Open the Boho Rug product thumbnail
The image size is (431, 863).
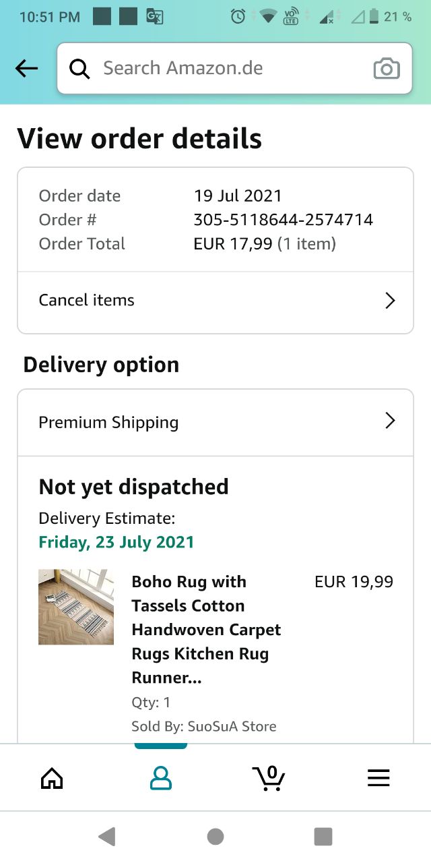coord(76,607)
